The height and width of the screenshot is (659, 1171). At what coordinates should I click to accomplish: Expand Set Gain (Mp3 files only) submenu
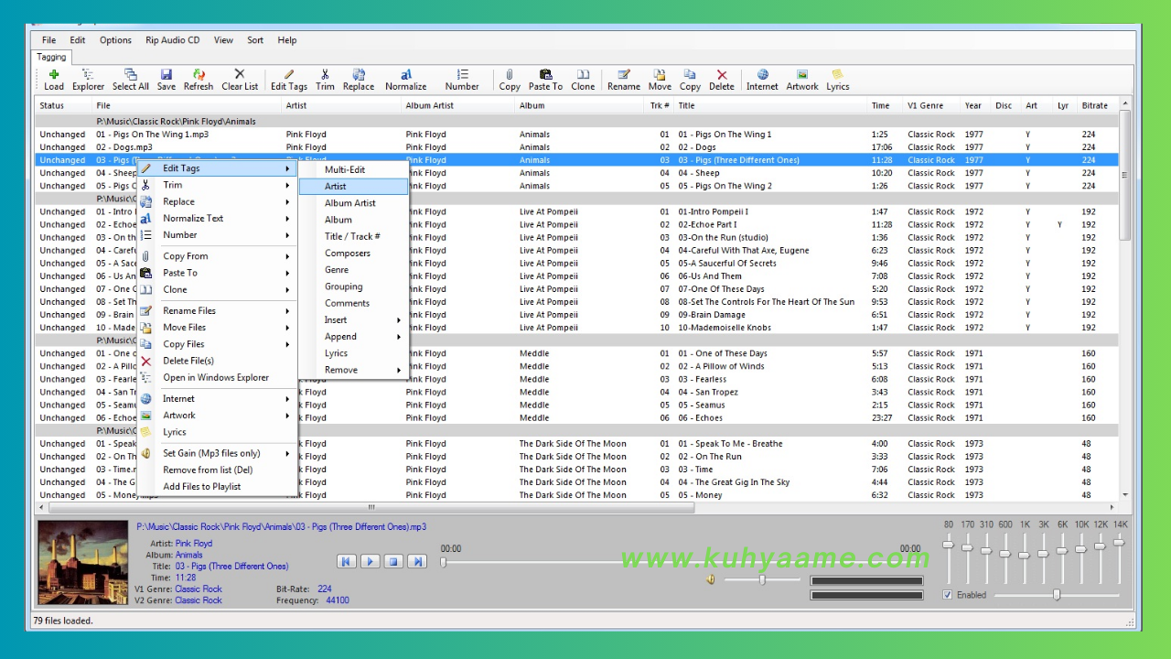tap(218, 453)
